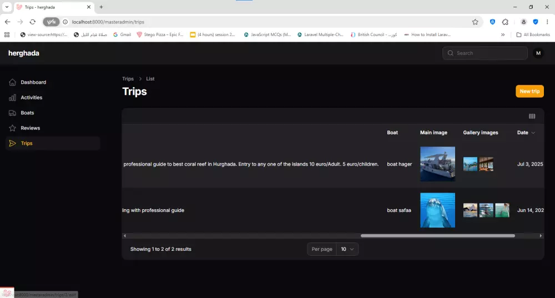Open the Per page dropdown
Screen dimensions: 555x298
[347, 249]
